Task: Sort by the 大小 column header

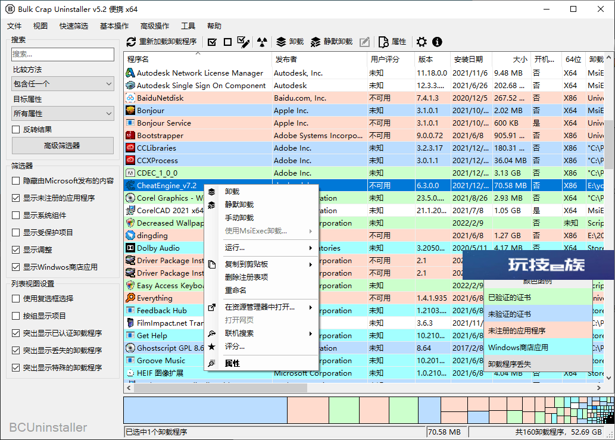Action: pyautogui.click(x=511, y=59)
